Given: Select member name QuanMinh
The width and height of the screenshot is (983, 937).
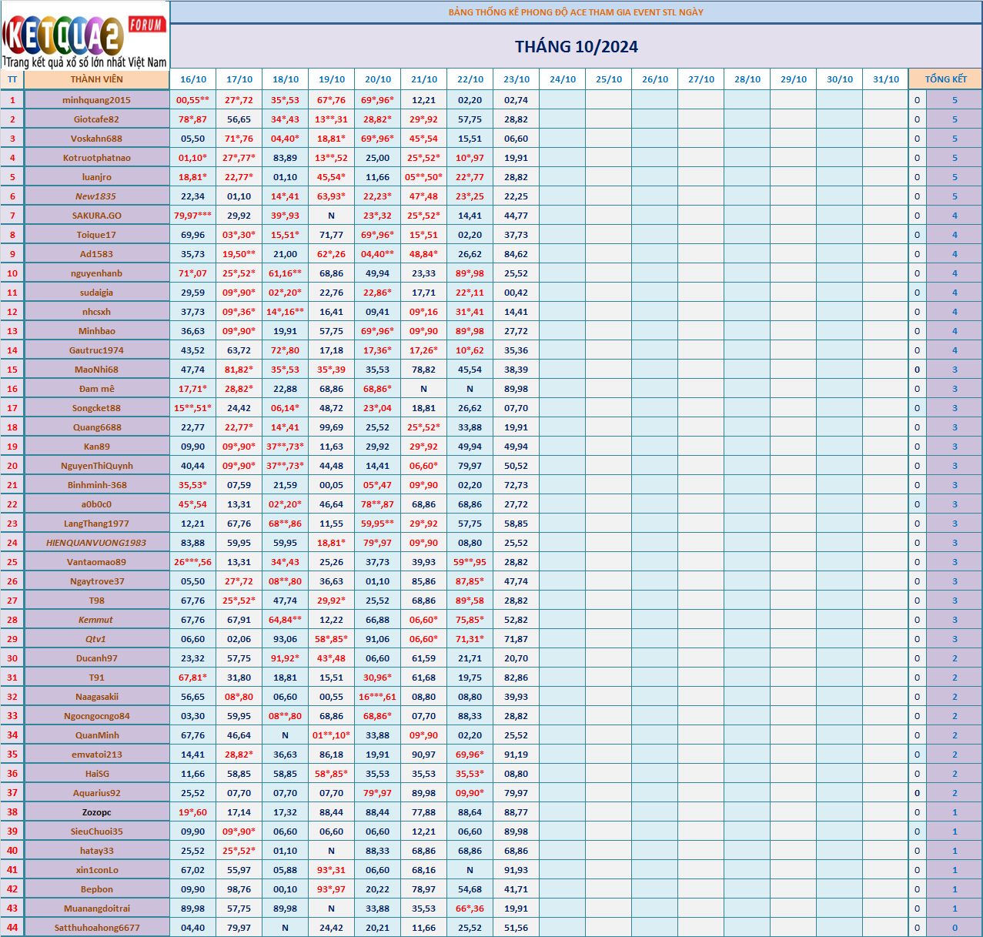Looking at the screenshot, I should click(97, 735).
